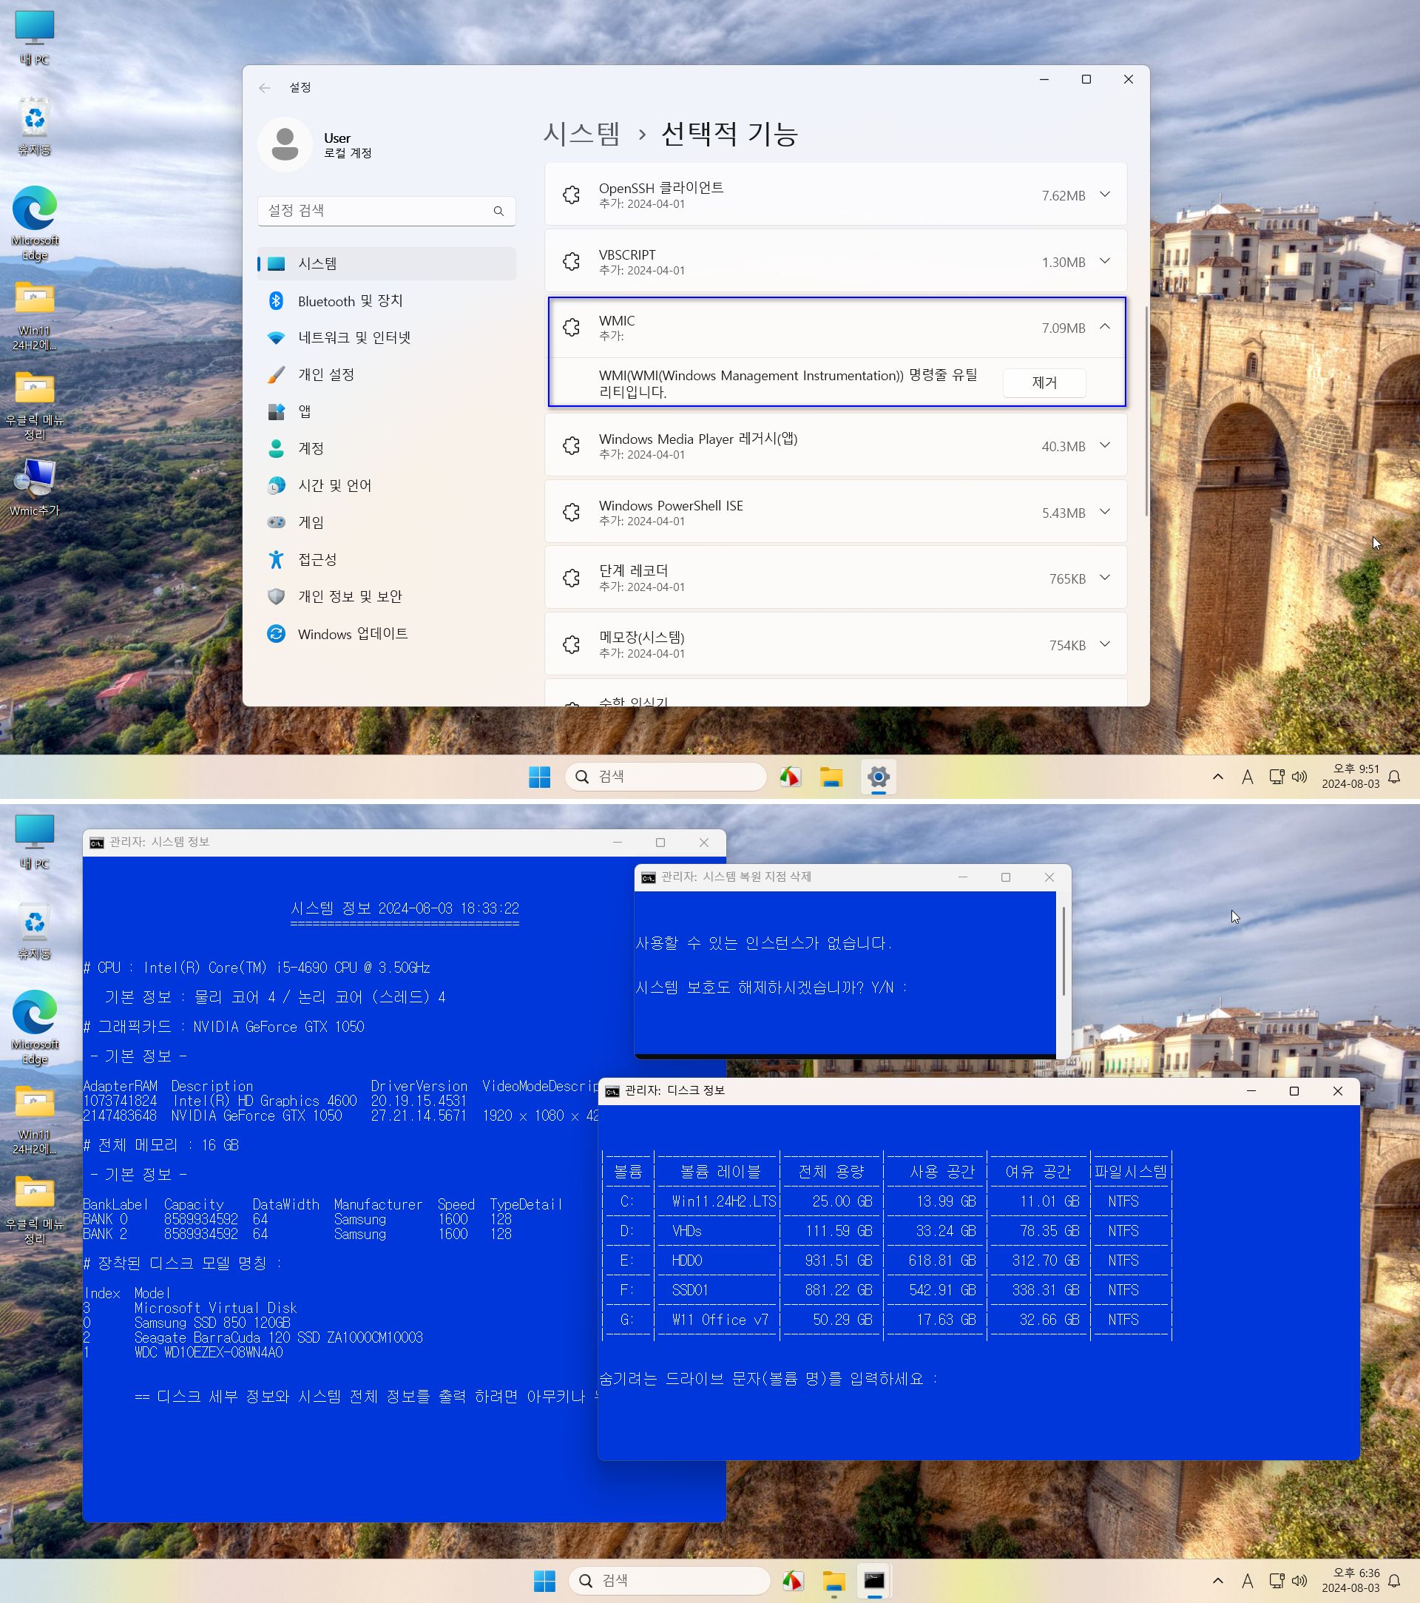This screenshot has width=1420, height=1603.
Task: Click Samsung SSD 850 120GB disk model text
Action: [212, 1323]
